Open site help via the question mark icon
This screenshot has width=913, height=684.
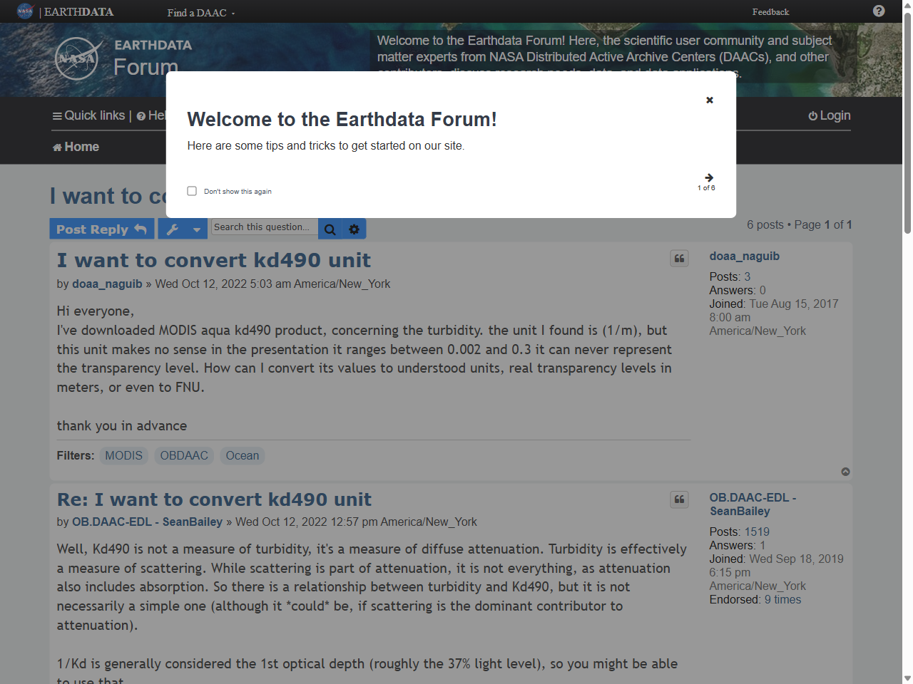(877, 11)
